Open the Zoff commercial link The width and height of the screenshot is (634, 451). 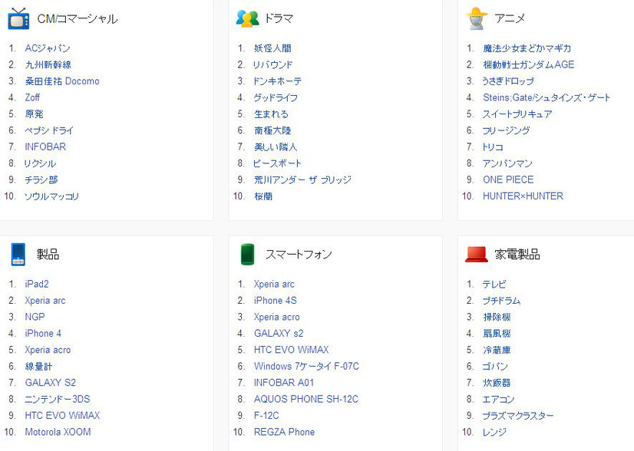pyautogui.click(x=32, y=97)
